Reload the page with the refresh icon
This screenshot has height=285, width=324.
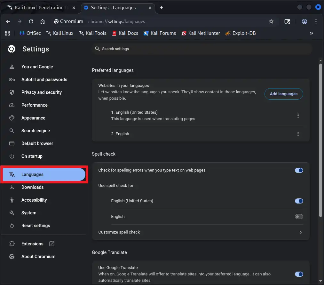[x=31, y=21]
